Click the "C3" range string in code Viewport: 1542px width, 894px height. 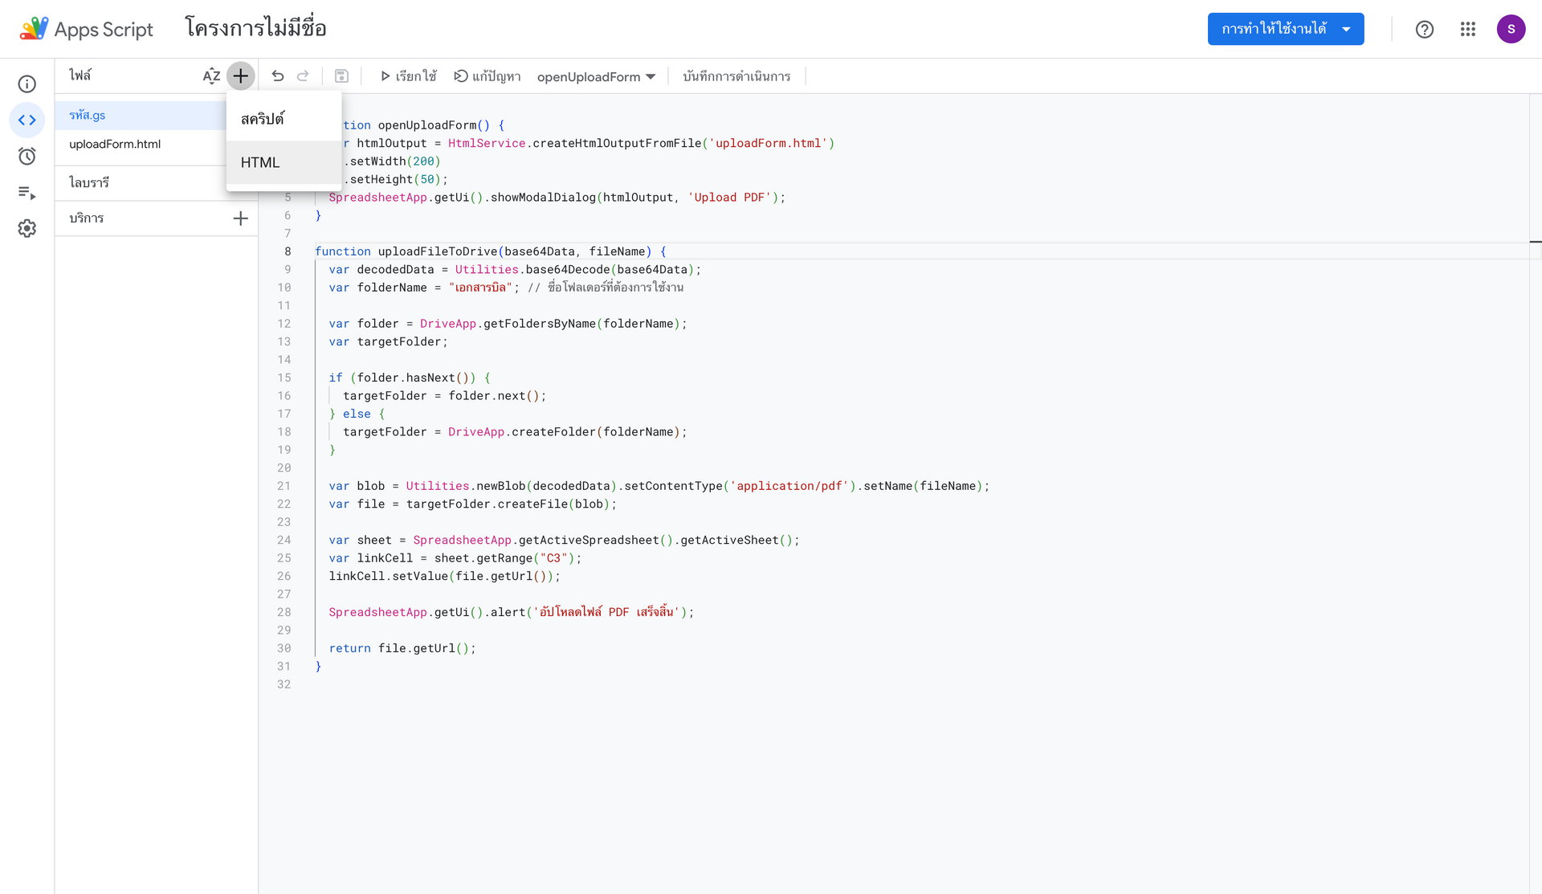553,558
